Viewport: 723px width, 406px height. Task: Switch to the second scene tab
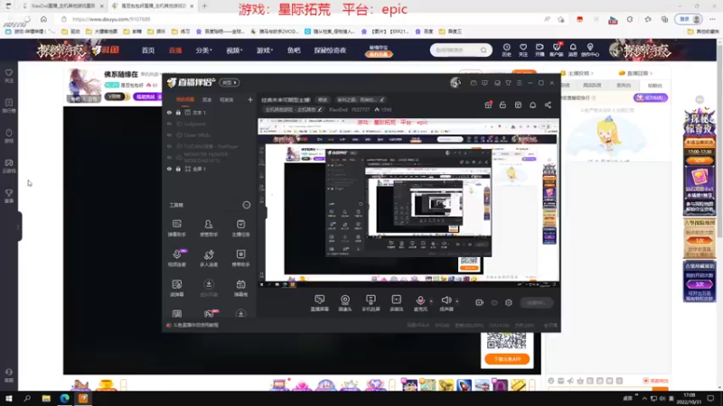(x=207, y=99)
